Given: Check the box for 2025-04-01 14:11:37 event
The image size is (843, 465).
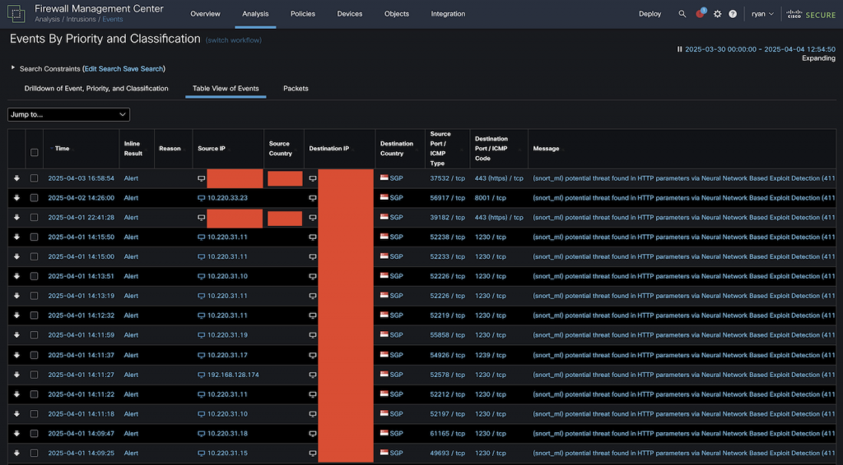Looking at the screenshot, I should pos(34,355).
